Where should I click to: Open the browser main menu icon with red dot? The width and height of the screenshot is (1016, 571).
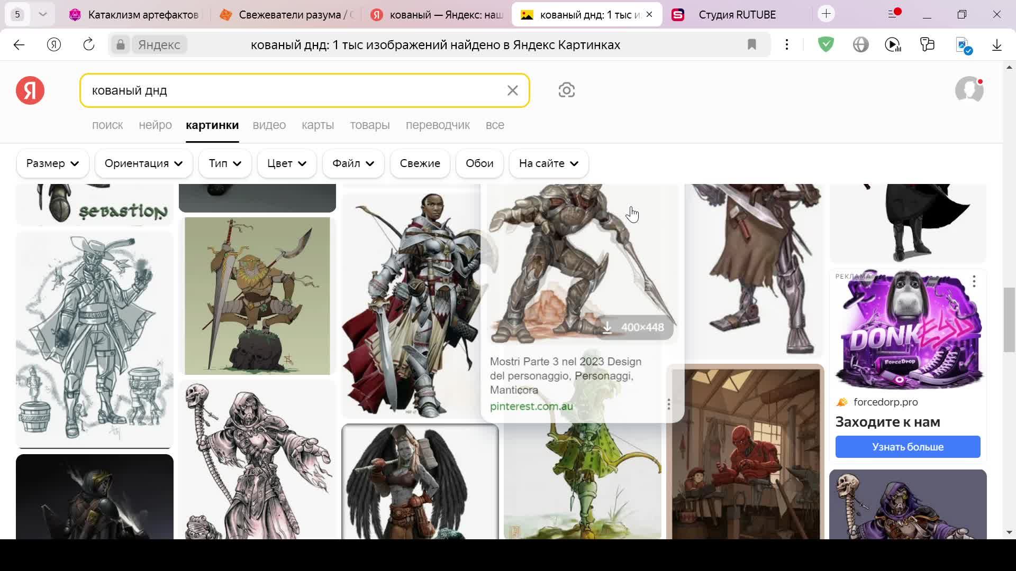894,14
